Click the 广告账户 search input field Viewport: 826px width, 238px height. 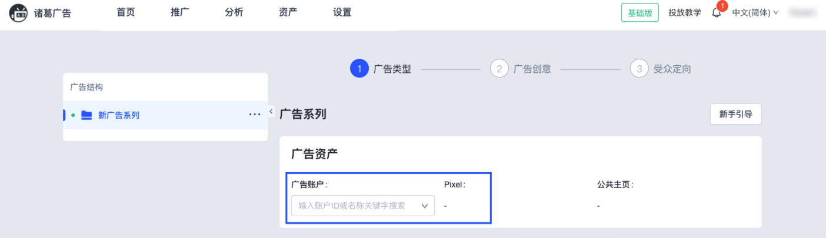(353, 206)
